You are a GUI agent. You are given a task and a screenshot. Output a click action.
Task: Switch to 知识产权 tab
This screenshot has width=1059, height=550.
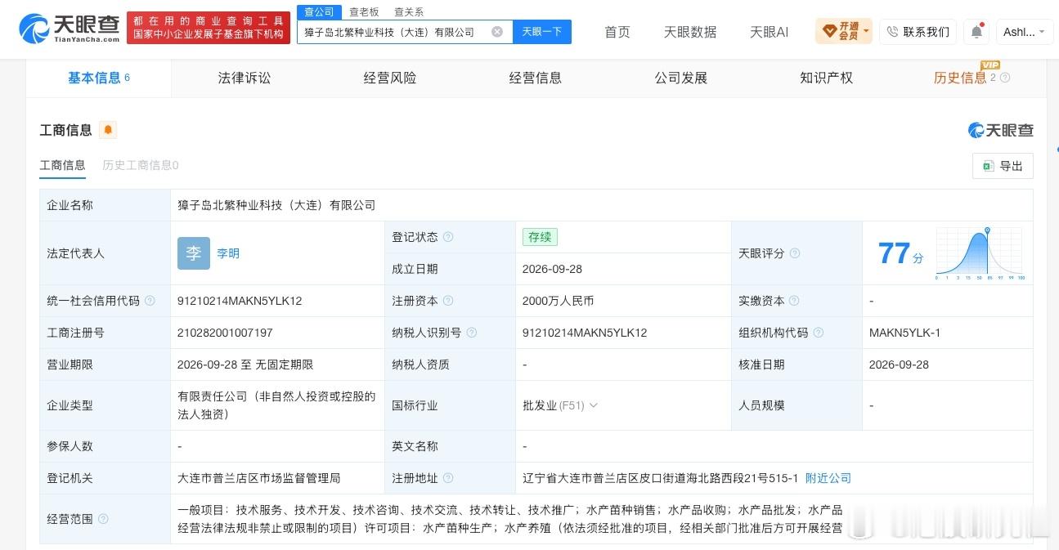coord(826,78)
